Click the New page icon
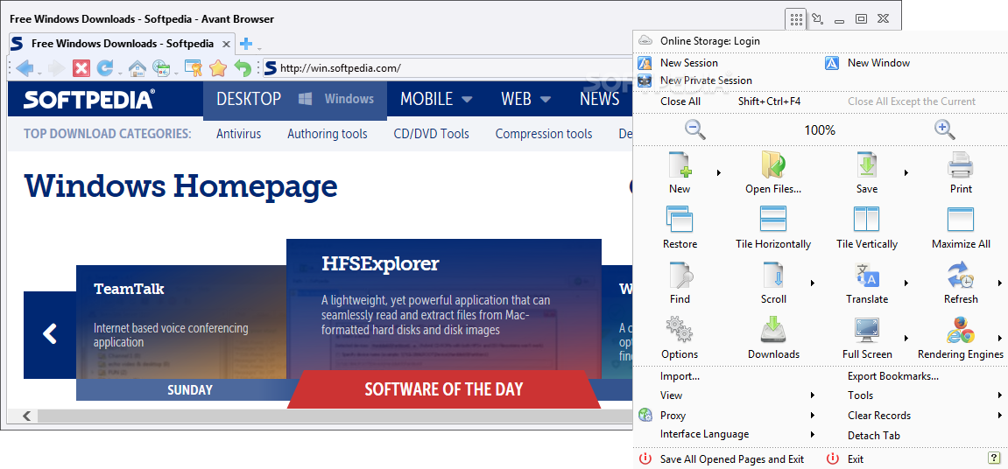This screenshot has width=1008, height=469. [x=680, y=164]
